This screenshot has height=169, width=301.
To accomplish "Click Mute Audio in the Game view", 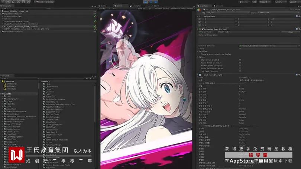I will click(175, 9).
